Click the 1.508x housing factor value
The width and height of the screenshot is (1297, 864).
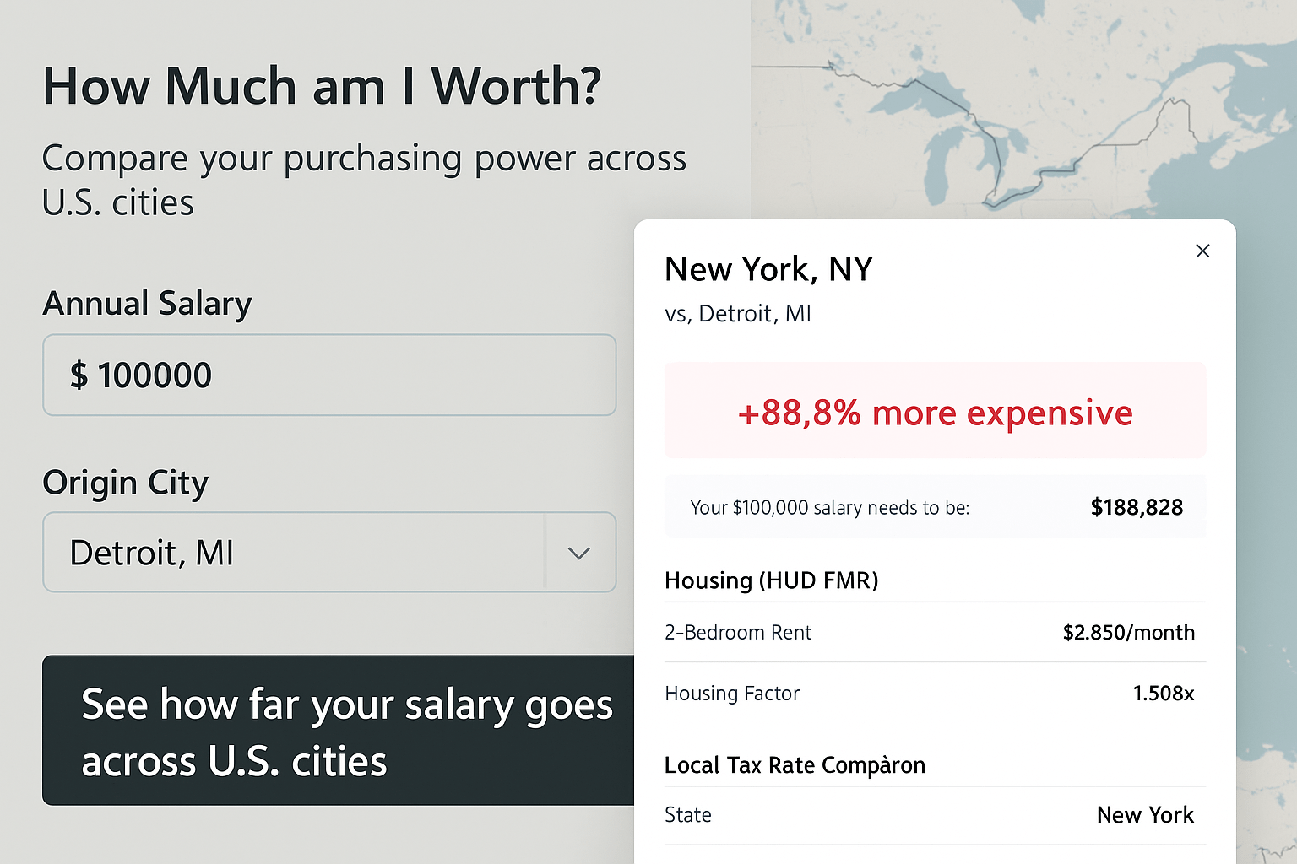tap(1163, 694)
